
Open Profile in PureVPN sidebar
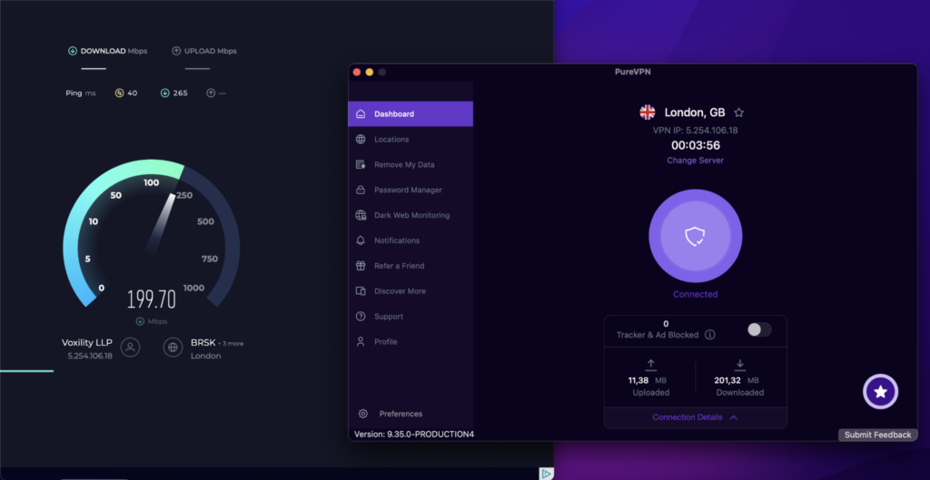pos(411,342)
